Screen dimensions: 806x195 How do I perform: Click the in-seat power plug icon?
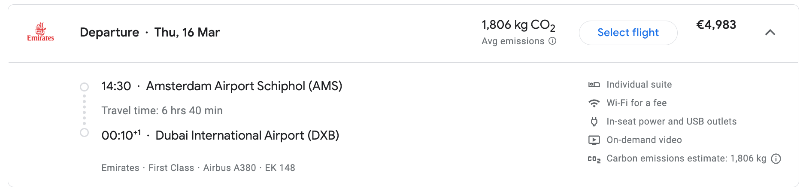click(594, 122)
